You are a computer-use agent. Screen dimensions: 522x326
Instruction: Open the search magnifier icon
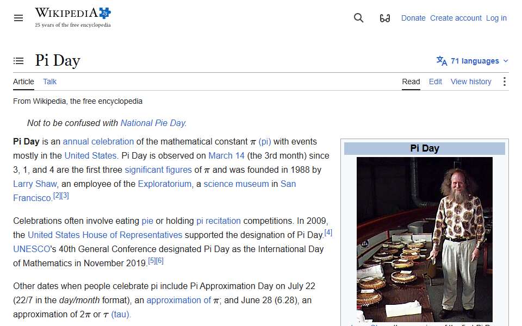click(x=358, y=18)
